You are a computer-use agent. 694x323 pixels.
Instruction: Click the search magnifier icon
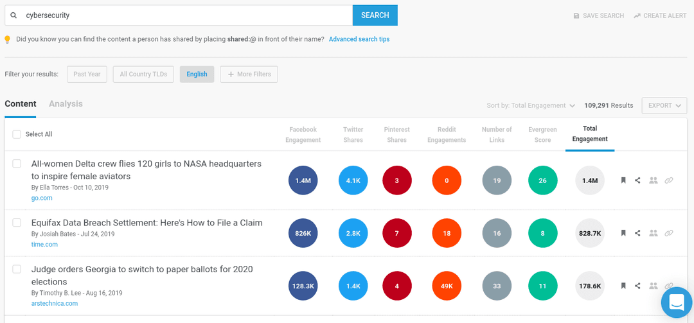[x=13, y=15]
